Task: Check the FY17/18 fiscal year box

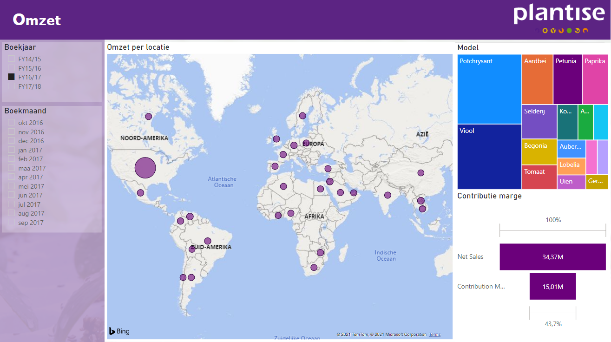Action: click(x=11, y=86)
